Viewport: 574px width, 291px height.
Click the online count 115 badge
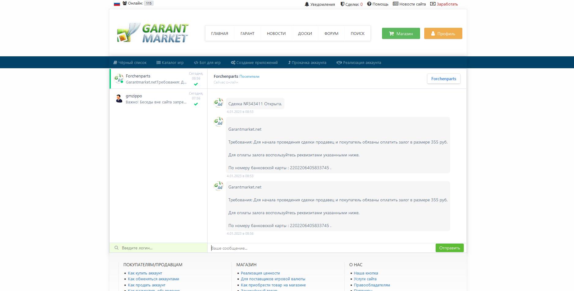pos(149,3)
